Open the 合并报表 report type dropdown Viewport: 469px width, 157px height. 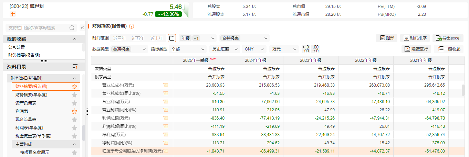[x=244, y=38]
